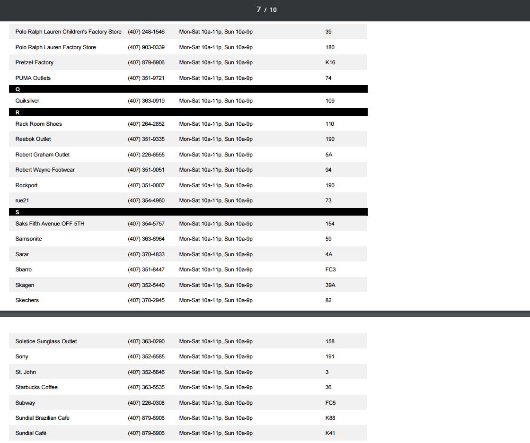
Task: Click the Sbarro location code FC3
Action: pyautogui.click(x=330, y=269)
